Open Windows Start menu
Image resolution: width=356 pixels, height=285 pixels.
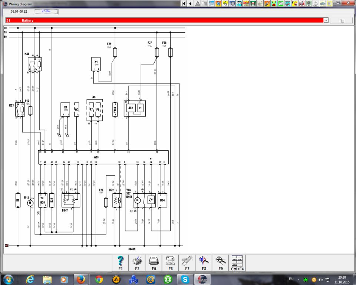(x=8, y=279)
